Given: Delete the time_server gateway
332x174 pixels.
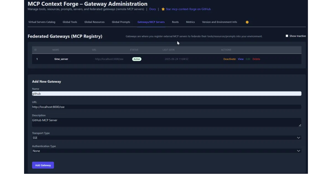Looking at the screenshot, I should click(x=256, y=59).
